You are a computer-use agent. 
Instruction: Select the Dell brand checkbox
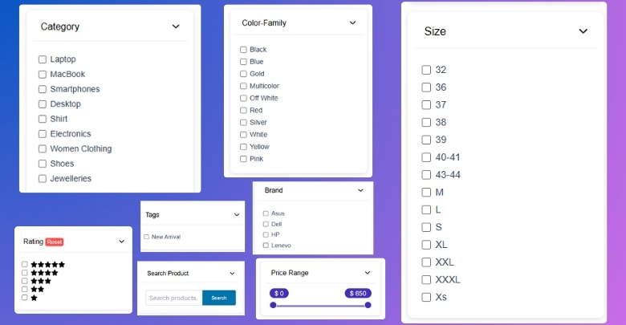(x=266, y=224)
